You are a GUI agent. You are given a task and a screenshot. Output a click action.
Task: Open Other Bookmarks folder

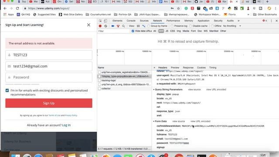pyautogui.click(x=265, y=14)
